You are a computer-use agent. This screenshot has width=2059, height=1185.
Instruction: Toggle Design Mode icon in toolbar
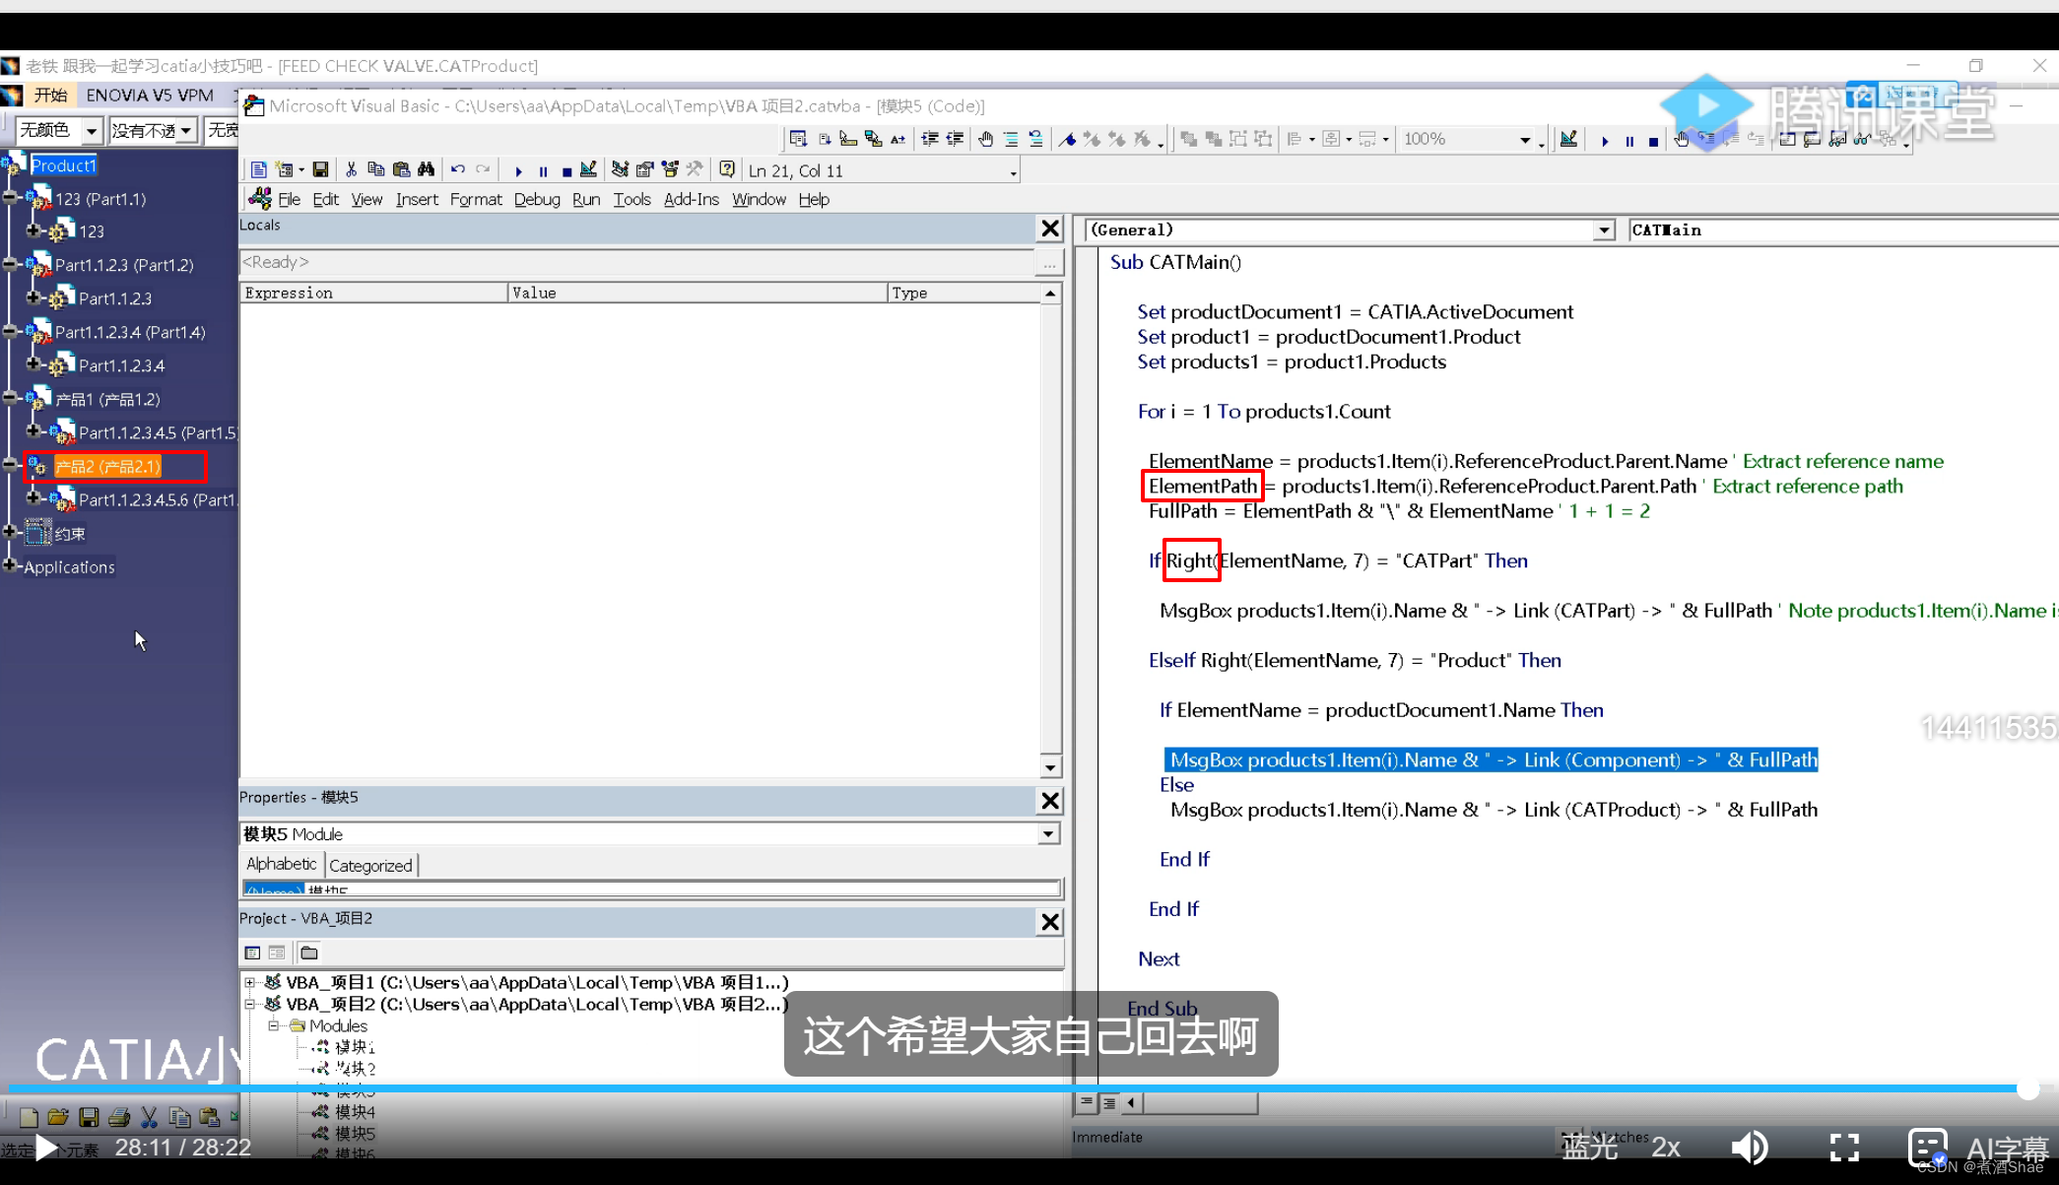588,170
